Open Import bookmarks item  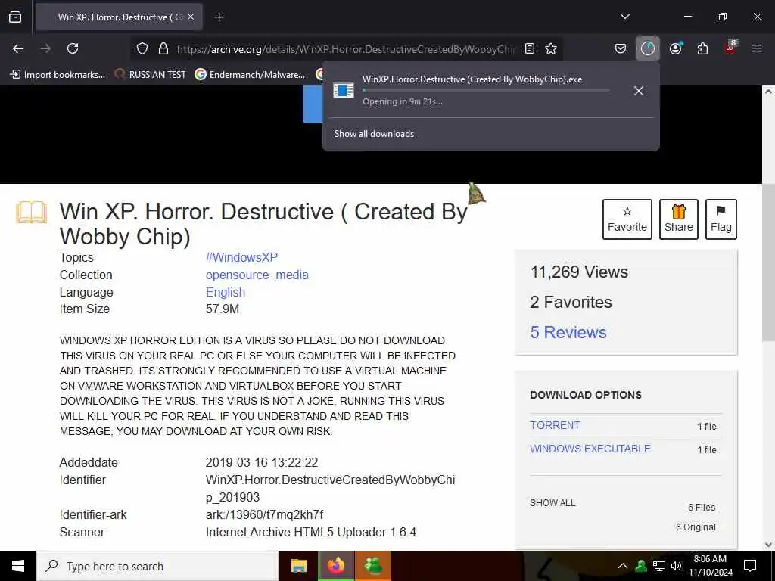click(x=58, y=75)
